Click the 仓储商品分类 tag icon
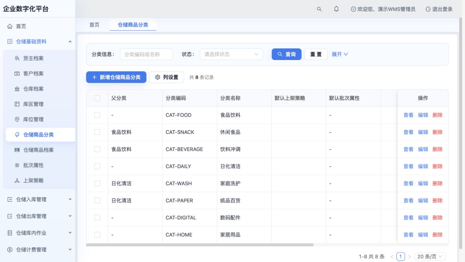The width and height of the screenshot is (465, 262). coord(17,135)
